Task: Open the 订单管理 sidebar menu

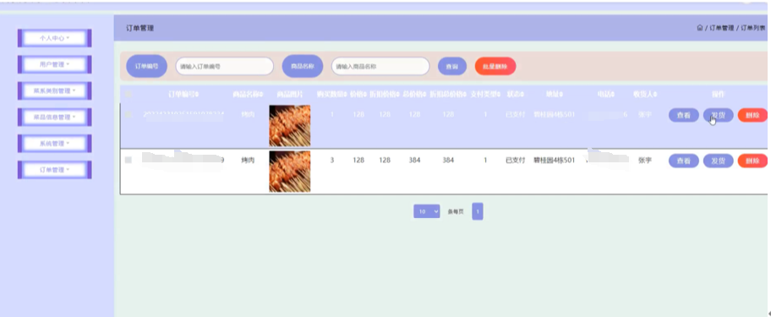Action: [x=55, y=170]
